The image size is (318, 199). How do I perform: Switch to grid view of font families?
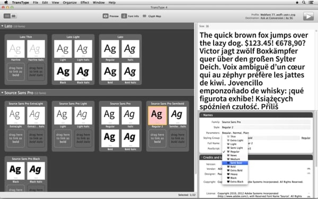[x=7, y=16]
